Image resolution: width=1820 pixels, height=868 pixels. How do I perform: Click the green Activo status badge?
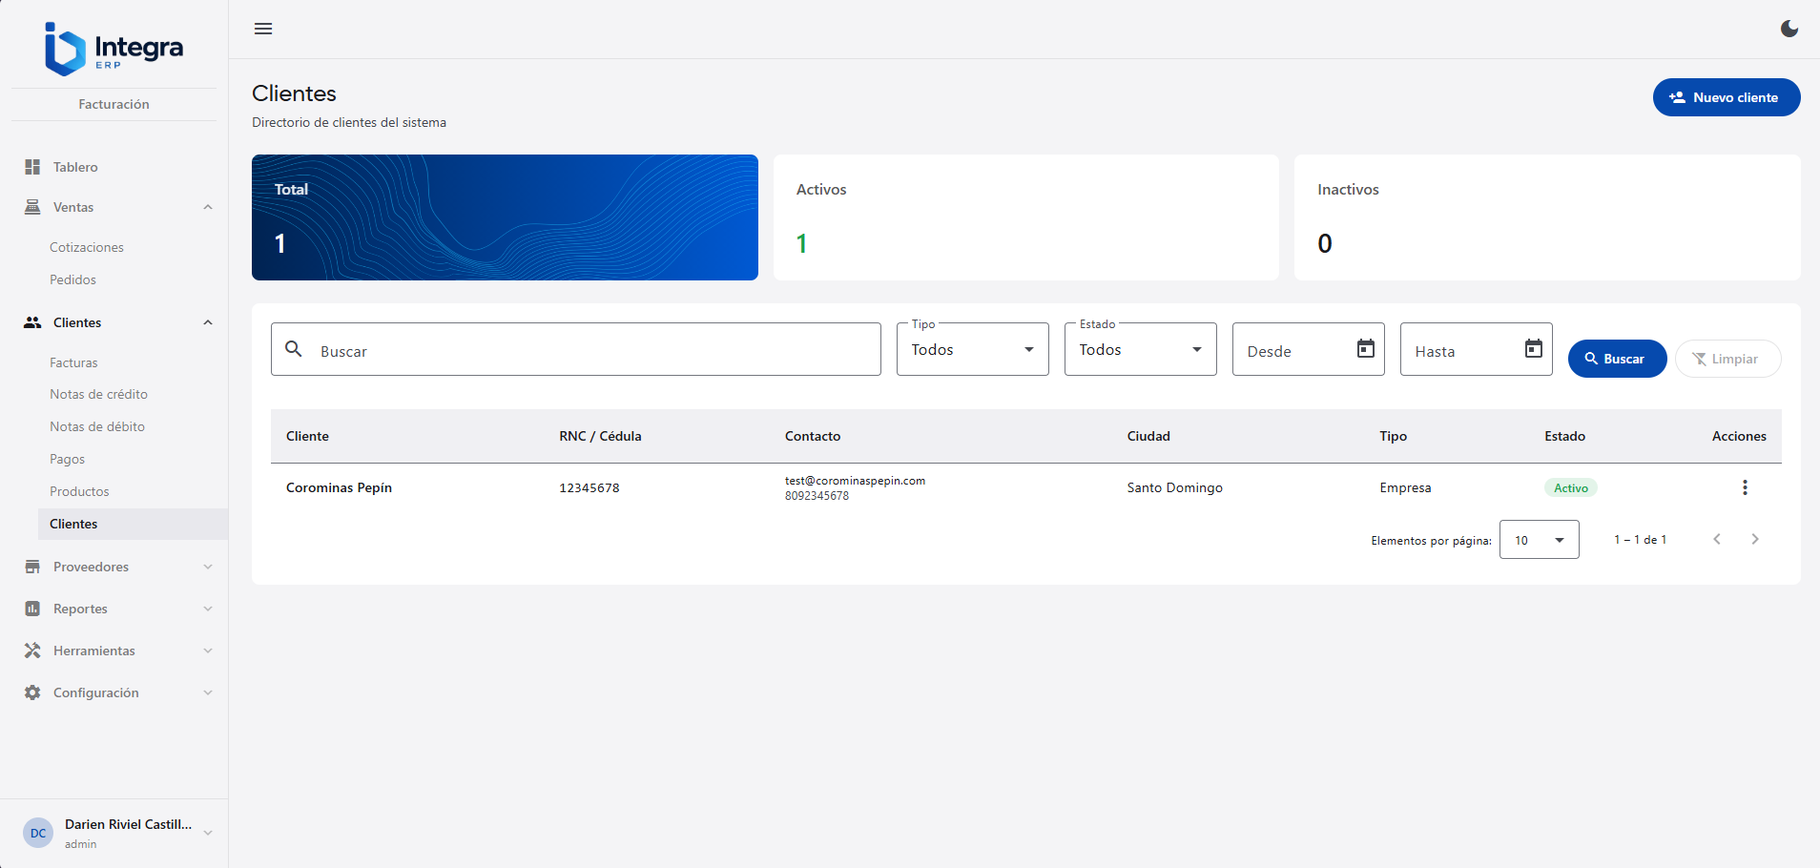pos(1570,487)
